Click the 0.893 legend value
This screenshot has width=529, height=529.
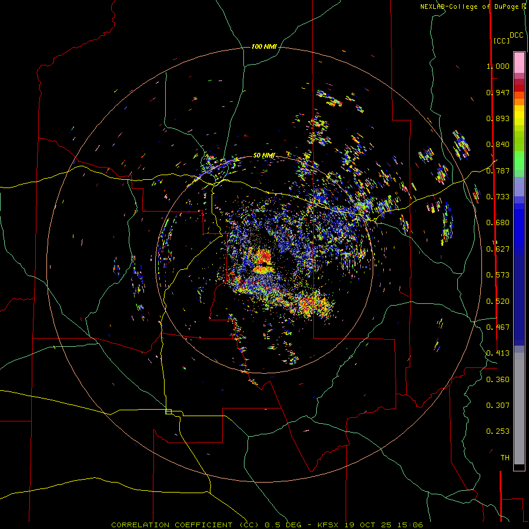pyautogui.click(x=498, y=118)
